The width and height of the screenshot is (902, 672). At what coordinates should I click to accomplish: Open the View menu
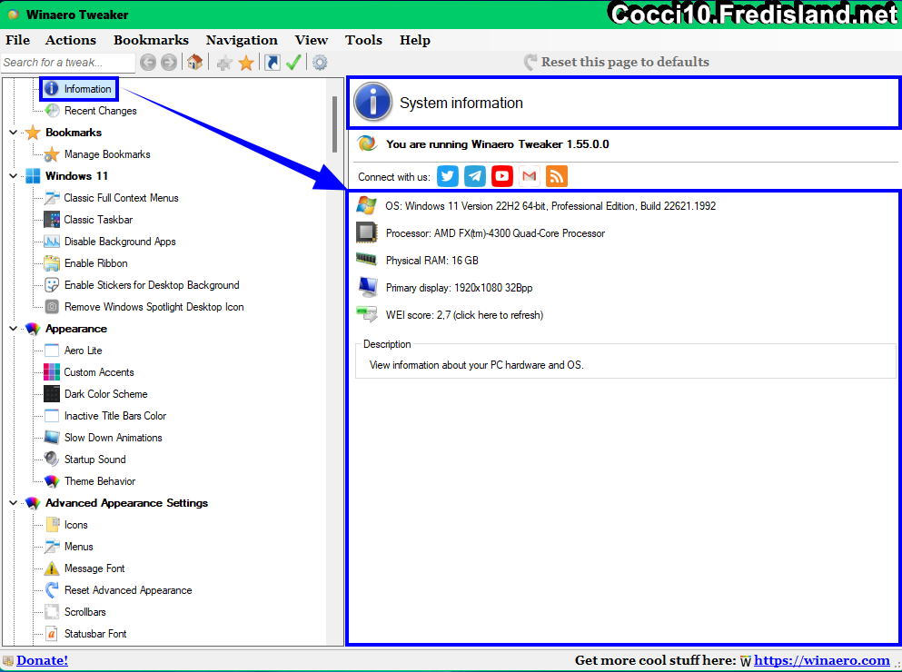click(x=312, y=40)
